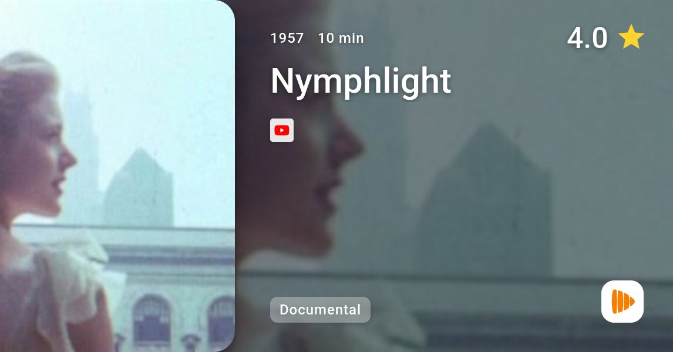
Task: Click an arched window in the poster
Action: [x=151, y=319]
